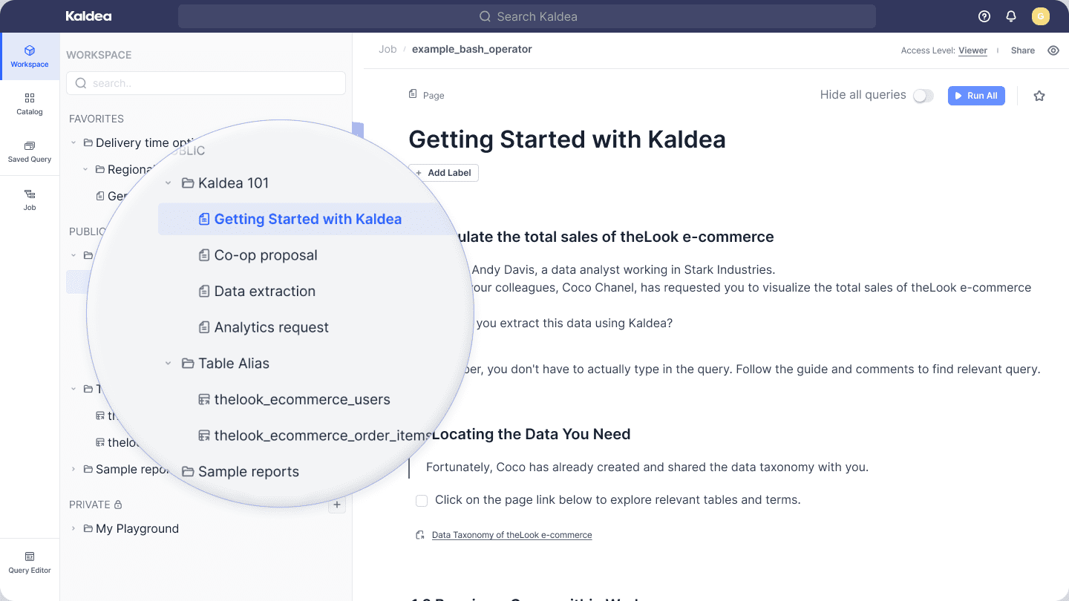Screen dimensions: 1069x601
Task: Click the Kaldea logo
Action: [x=88, y=16]
